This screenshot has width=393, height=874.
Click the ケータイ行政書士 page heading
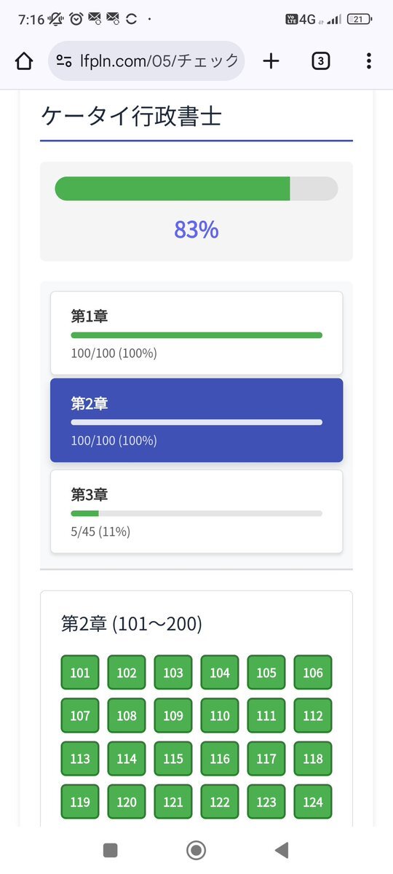[x=132, y=117]
